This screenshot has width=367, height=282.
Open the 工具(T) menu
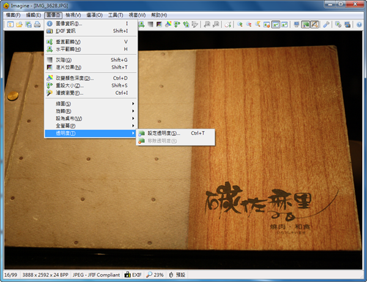pos(116,15)
